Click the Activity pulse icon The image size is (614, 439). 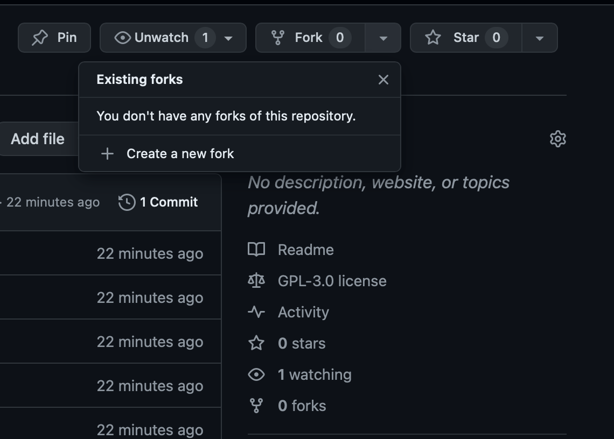point(256,312)
